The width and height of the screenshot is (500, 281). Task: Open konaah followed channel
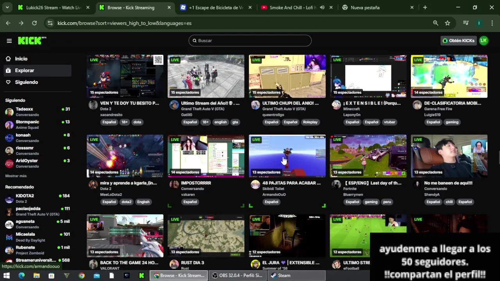tap(37, 137)
